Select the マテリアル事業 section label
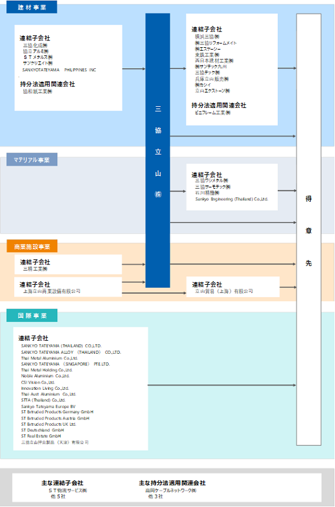The width and height of the screenshot is (335, 507). click(32, 159)
